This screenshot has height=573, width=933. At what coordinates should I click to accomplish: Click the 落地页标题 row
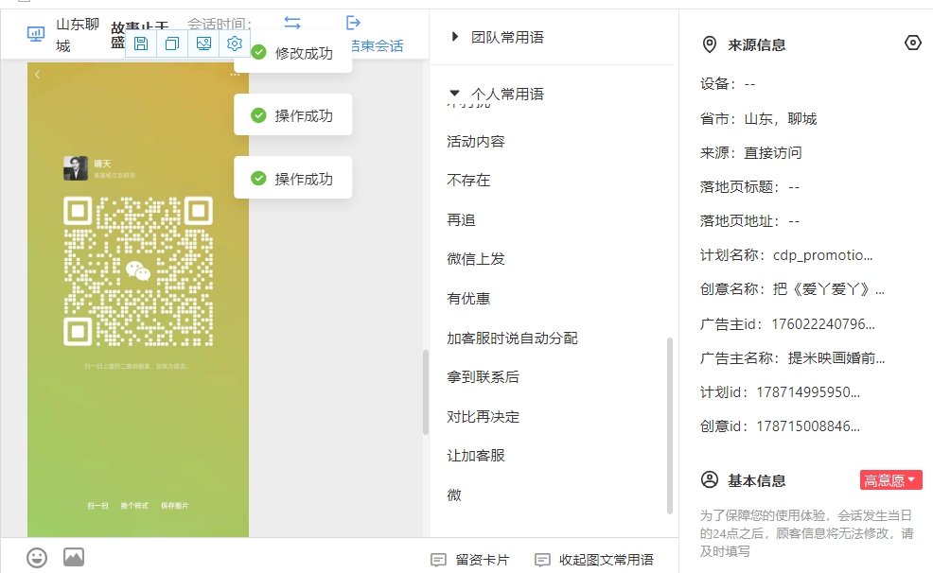pyautogui.click(x=749, y=187)
